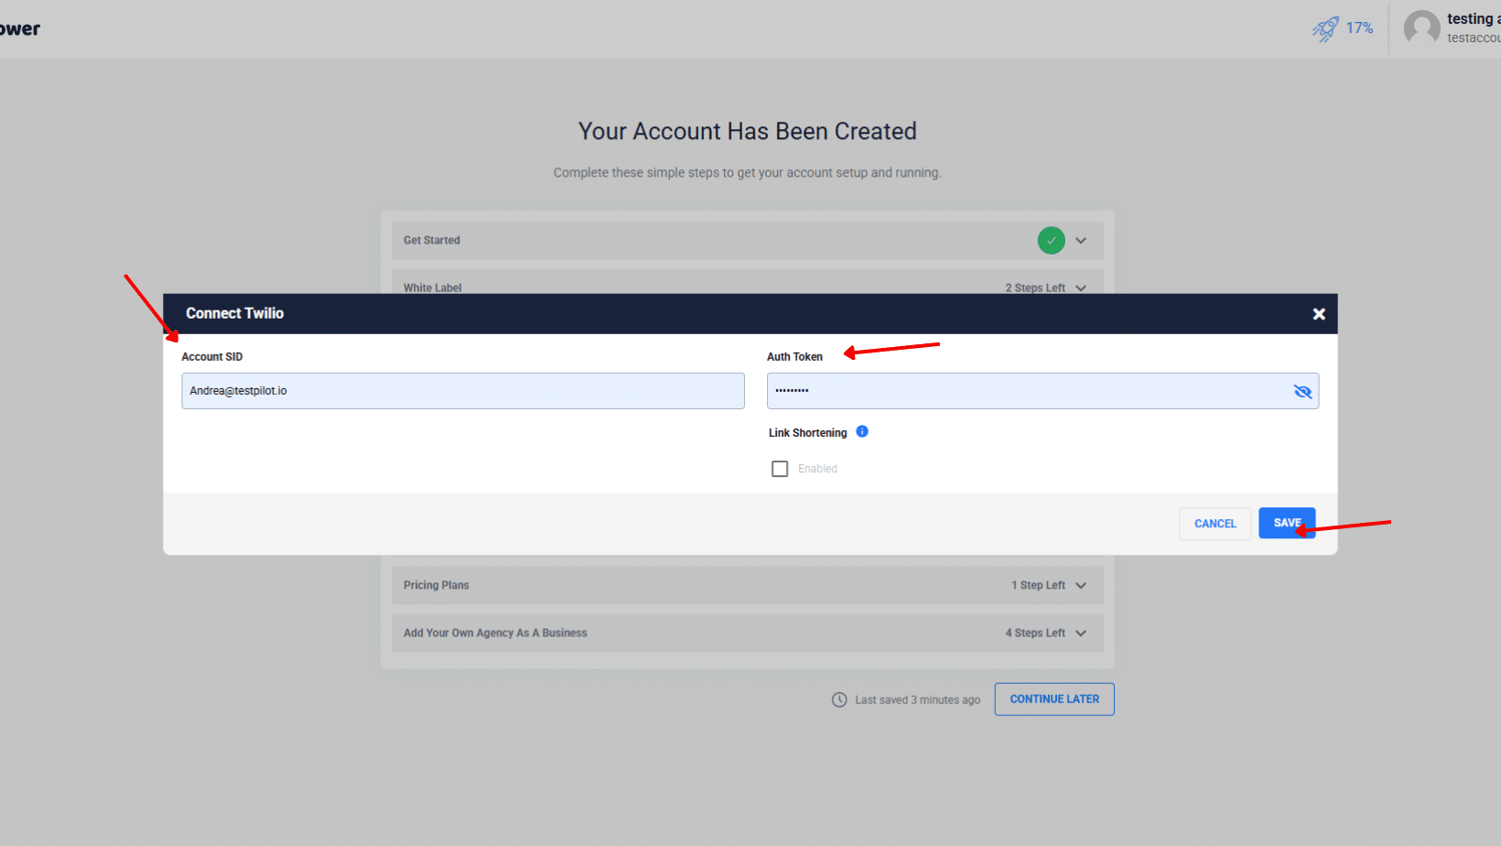Click the Get Started row label
The image size is (1501, 846).
432,241
